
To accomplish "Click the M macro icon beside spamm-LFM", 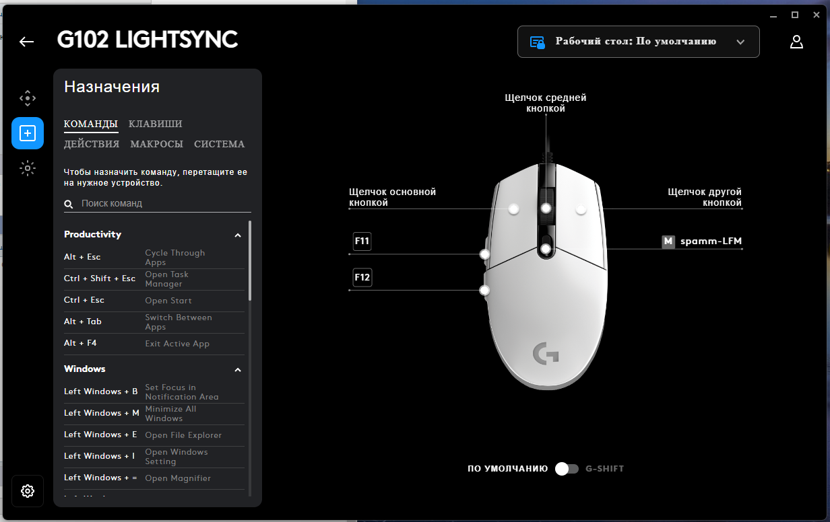I will [668, 241].
